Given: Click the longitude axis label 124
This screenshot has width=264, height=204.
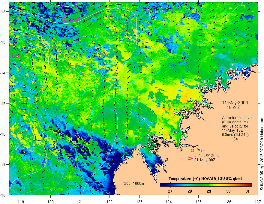Looking at the screenshot, I should coord(169,202).
